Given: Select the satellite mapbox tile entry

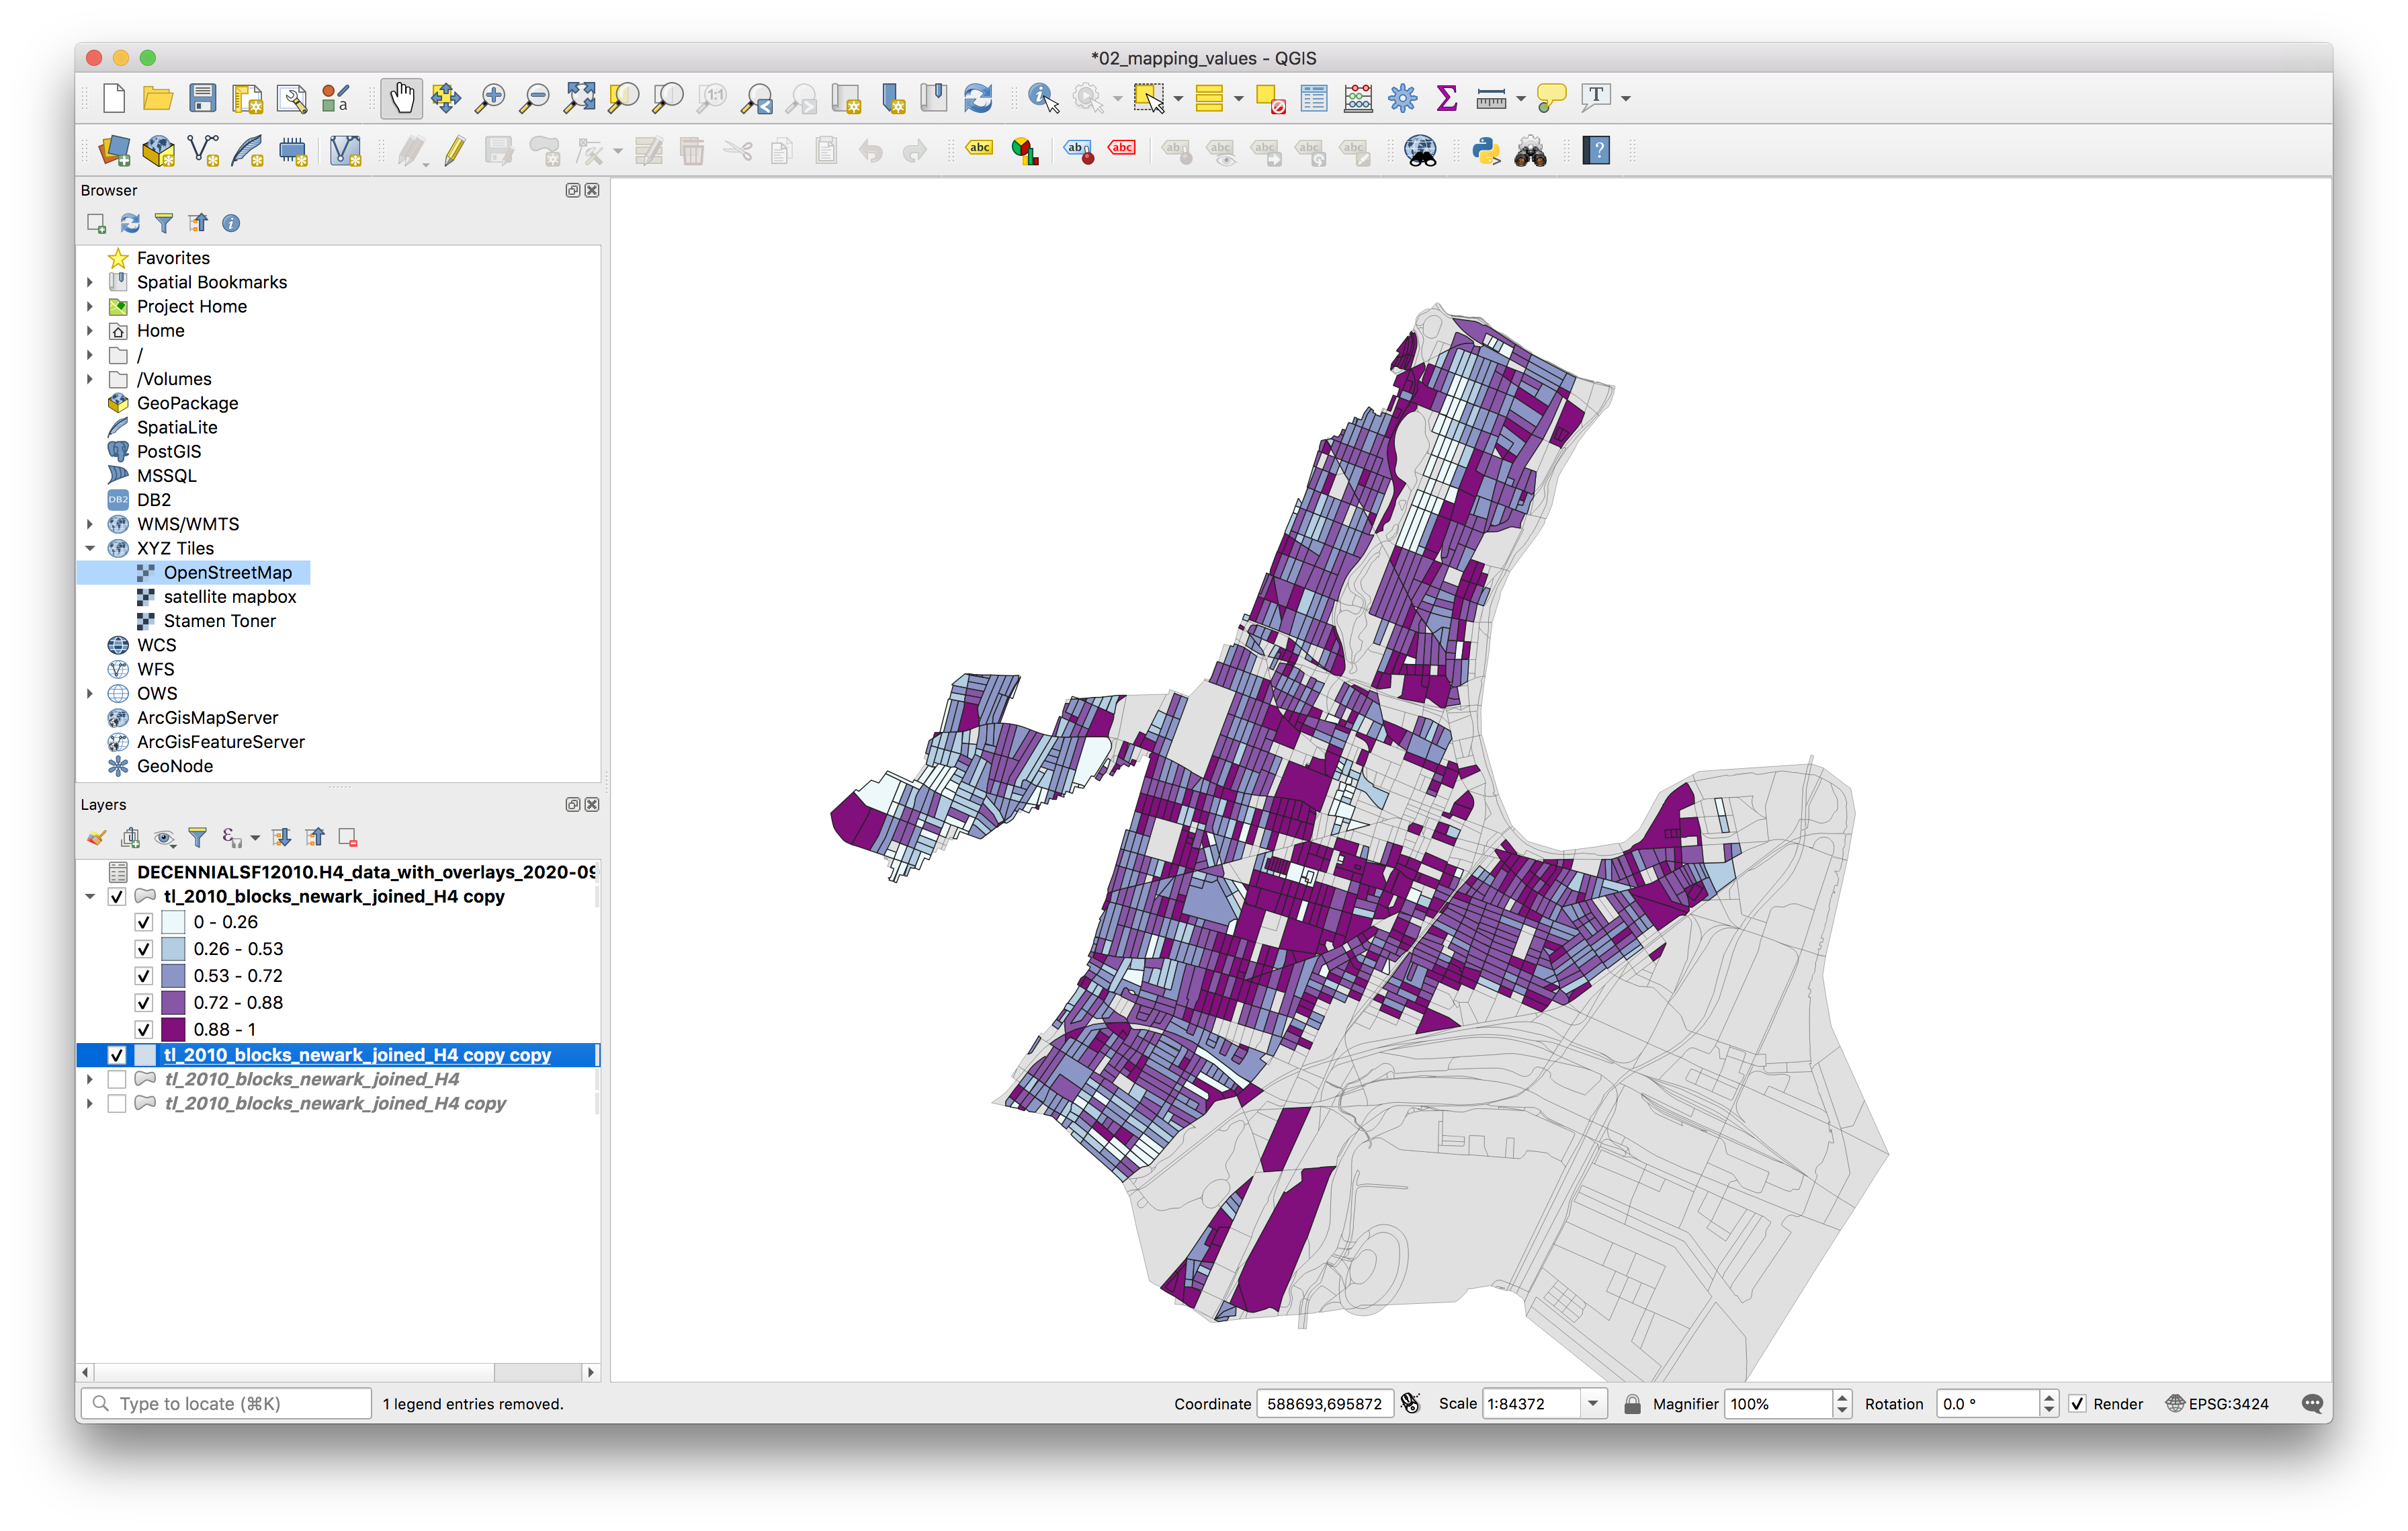Looking at the screenshot, I should pyautogui.click(x=229, y=597).
